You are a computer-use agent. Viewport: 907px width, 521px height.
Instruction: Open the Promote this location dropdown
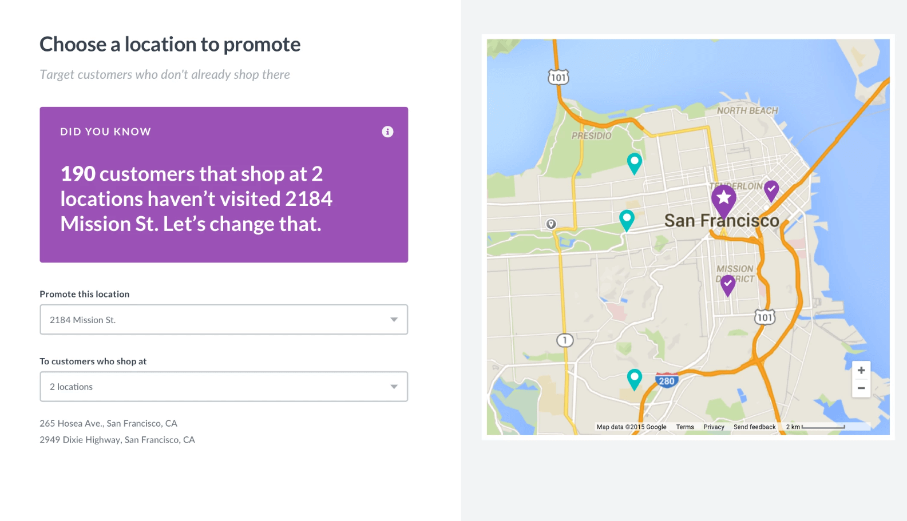coord(223,320)
